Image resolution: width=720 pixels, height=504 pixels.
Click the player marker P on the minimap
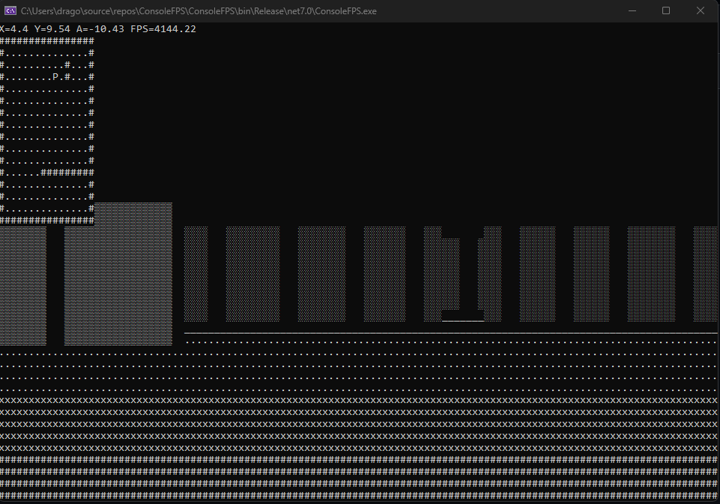[x=55, y=76]
